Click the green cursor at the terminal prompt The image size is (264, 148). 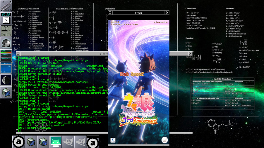pyautogui.click(x=20, y=130)
